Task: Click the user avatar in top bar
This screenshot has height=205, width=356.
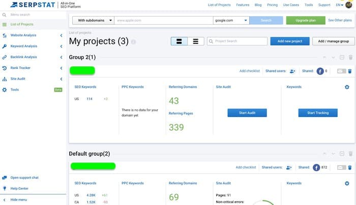Action: [x=348, y=5]
